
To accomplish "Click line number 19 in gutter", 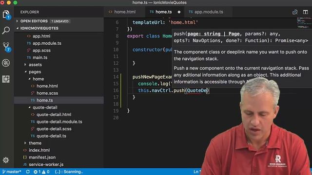I will (x=116, y=111).
